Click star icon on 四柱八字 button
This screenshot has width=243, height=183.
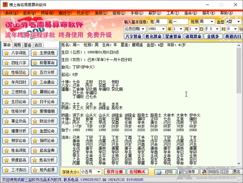tap(6, 63)
